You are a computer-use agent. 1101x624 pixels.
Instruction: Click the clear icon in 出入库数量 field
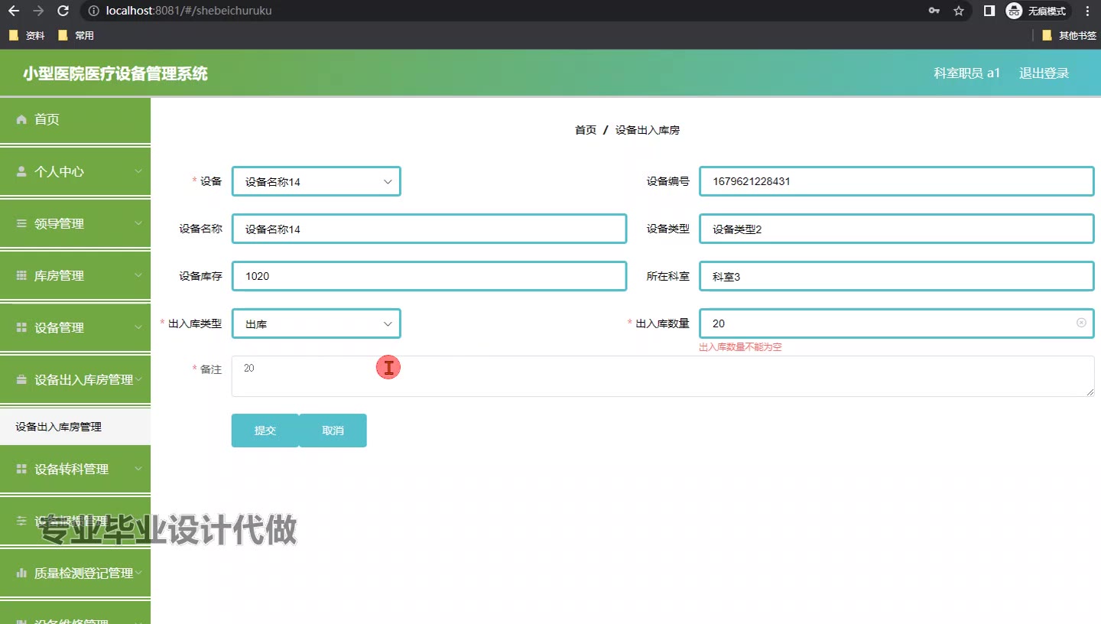coord(1081,323)
